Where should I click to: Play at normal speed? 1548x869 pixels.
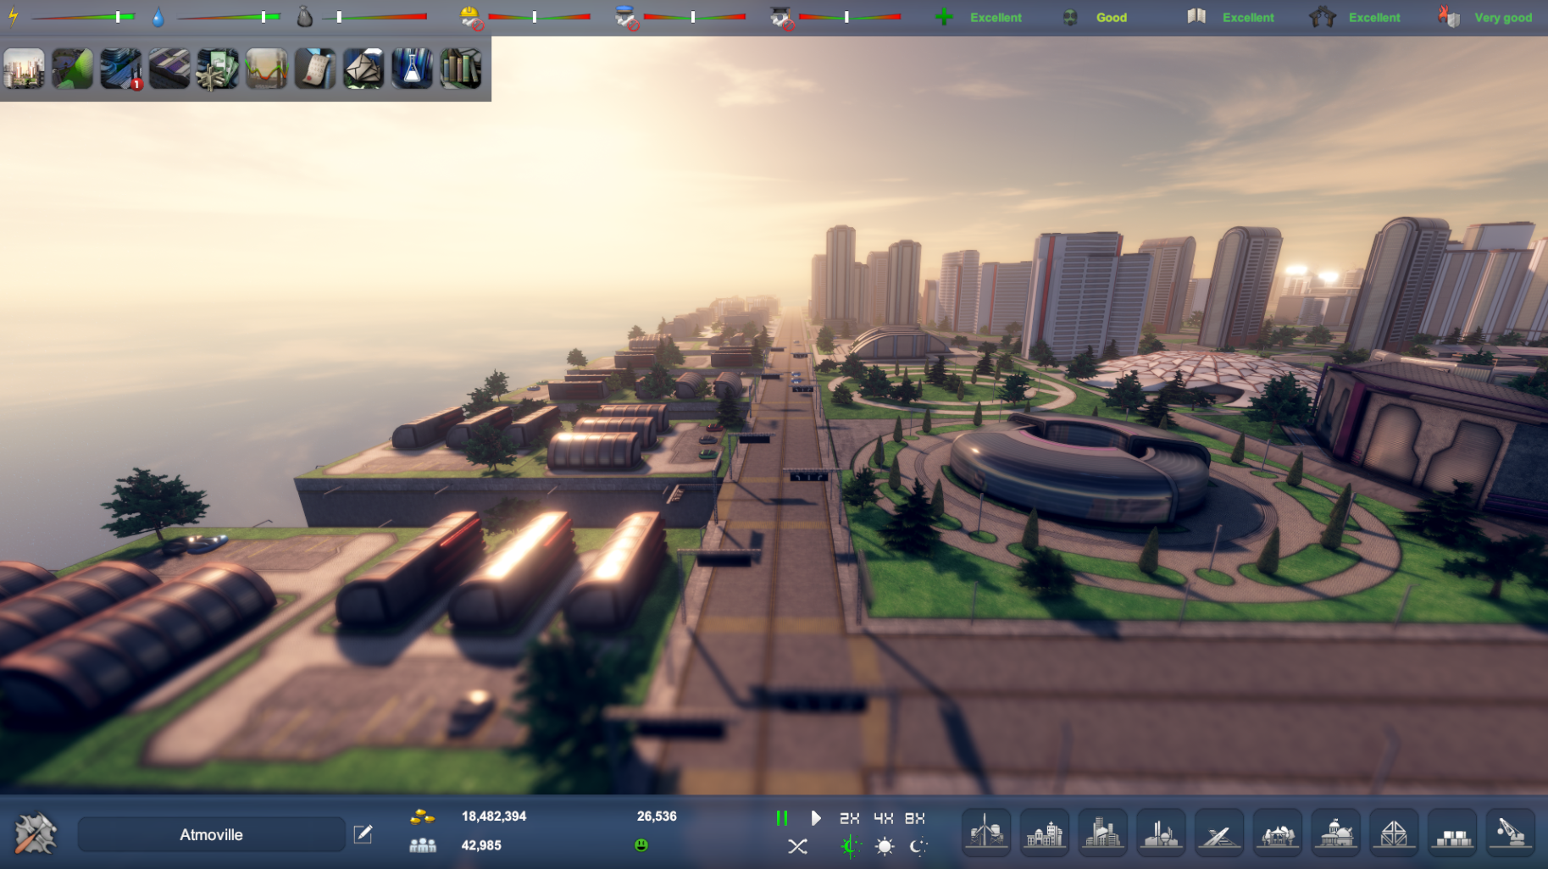pyautogui.click(x=815, y=818)
